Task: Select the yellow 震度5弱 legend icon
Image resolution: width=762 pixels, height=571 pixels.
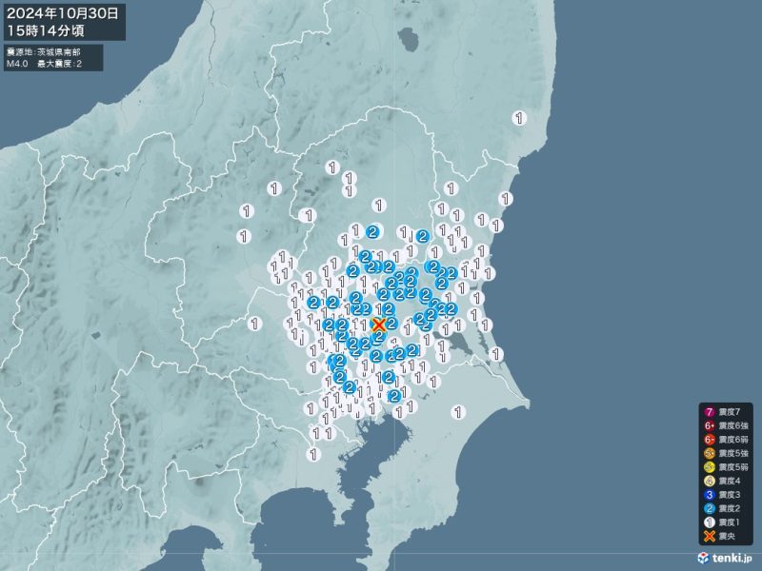Action: point(710,466)
